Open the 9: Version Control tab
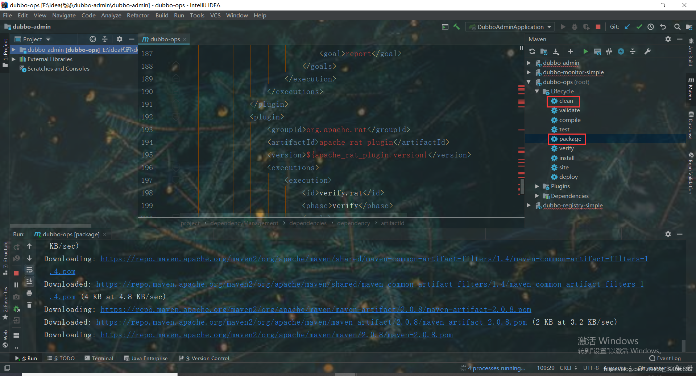The height and width of the screenshot is (376, 696). [x=204, y=358]
